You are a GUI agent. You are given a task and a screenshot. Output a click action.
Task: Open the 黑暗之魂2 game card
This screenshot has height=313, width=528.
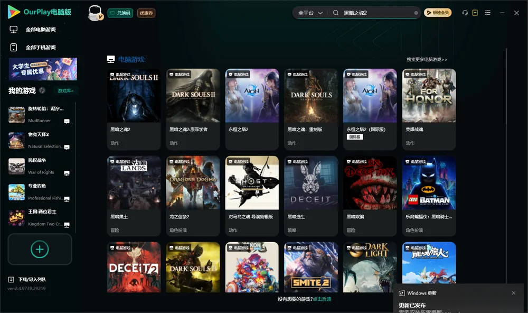point(134,109)
